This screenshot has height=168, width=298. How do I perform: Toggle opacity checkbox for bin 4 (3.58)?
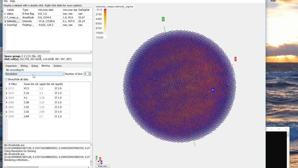pyautogui.click(x=56, y=103)
